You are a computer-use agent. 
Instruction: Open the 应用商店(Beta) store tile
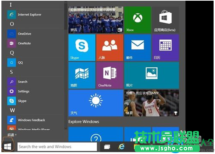(x=165, y=20)
